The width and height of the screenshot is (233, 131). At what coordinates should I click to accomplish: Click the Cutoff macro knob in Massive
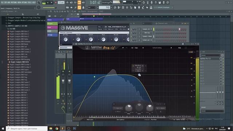[x=91, y=40]
